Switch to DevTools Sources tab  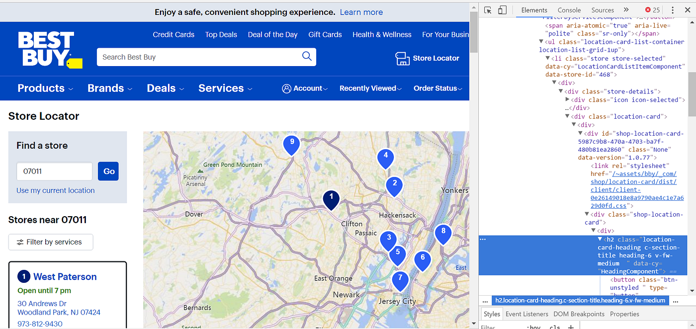(603, 10)
